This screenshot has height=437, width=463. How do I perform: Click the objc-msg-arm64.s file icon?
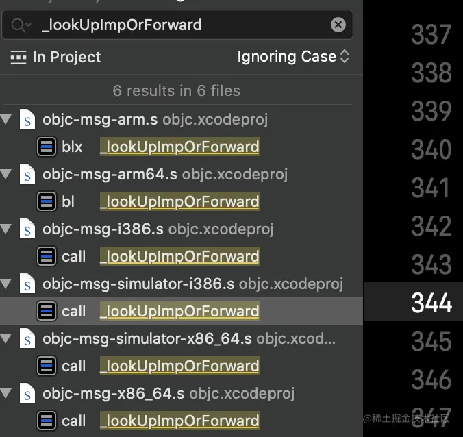tap(27, 175)
